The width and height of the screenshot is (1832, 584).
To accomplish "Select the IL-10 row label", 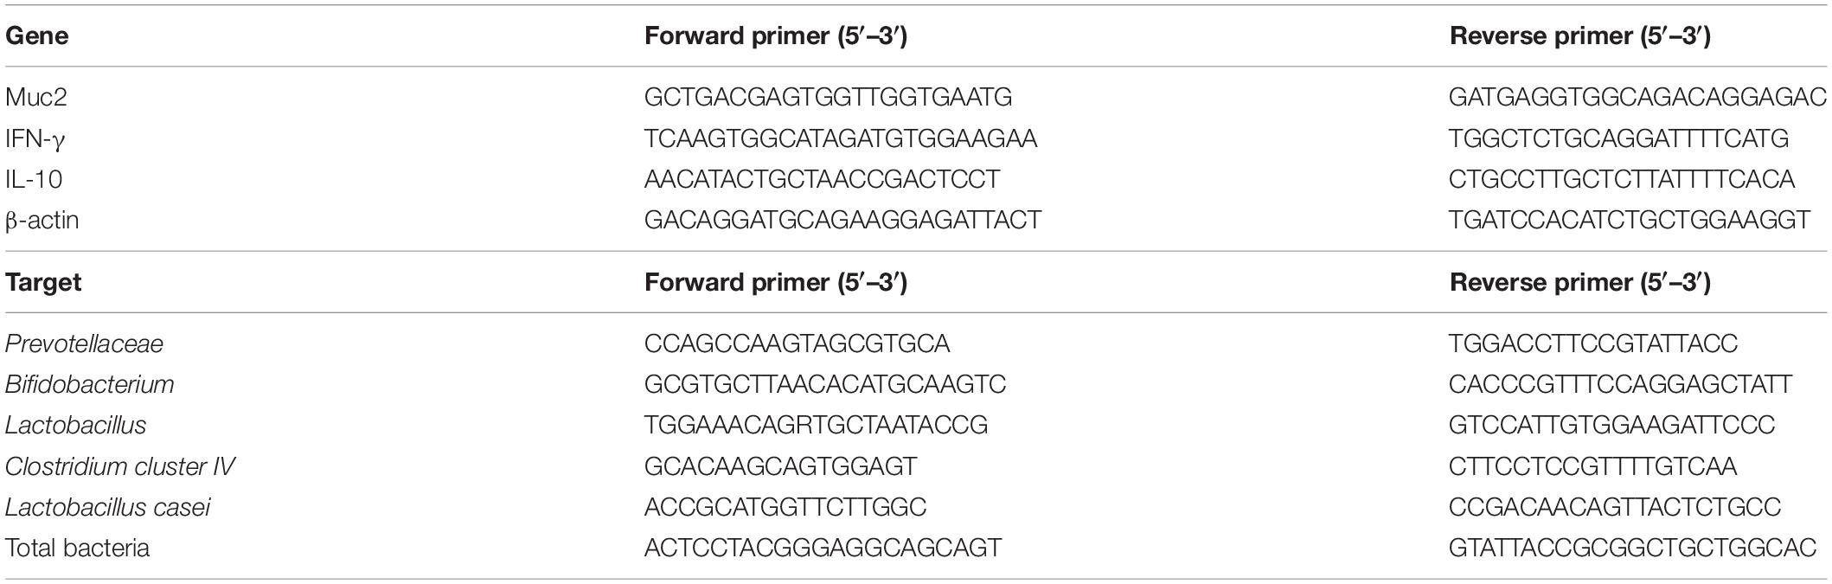I will 34,179.
